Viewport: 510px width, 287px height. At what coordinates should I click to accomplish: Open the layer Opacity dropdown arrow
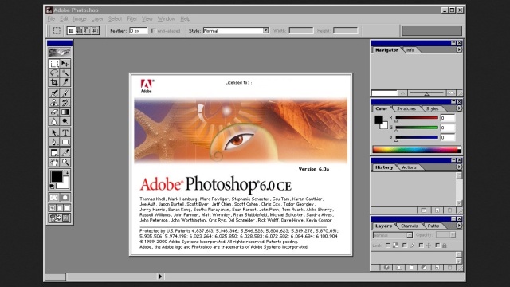click(x=453, y=234)
